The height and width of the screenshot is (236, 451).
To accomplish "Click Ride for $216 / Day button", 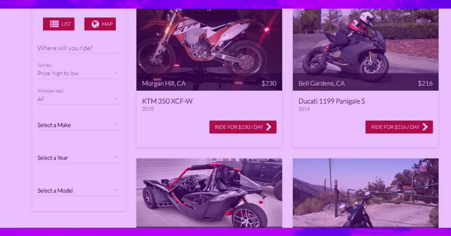I will tap(399, 127).
